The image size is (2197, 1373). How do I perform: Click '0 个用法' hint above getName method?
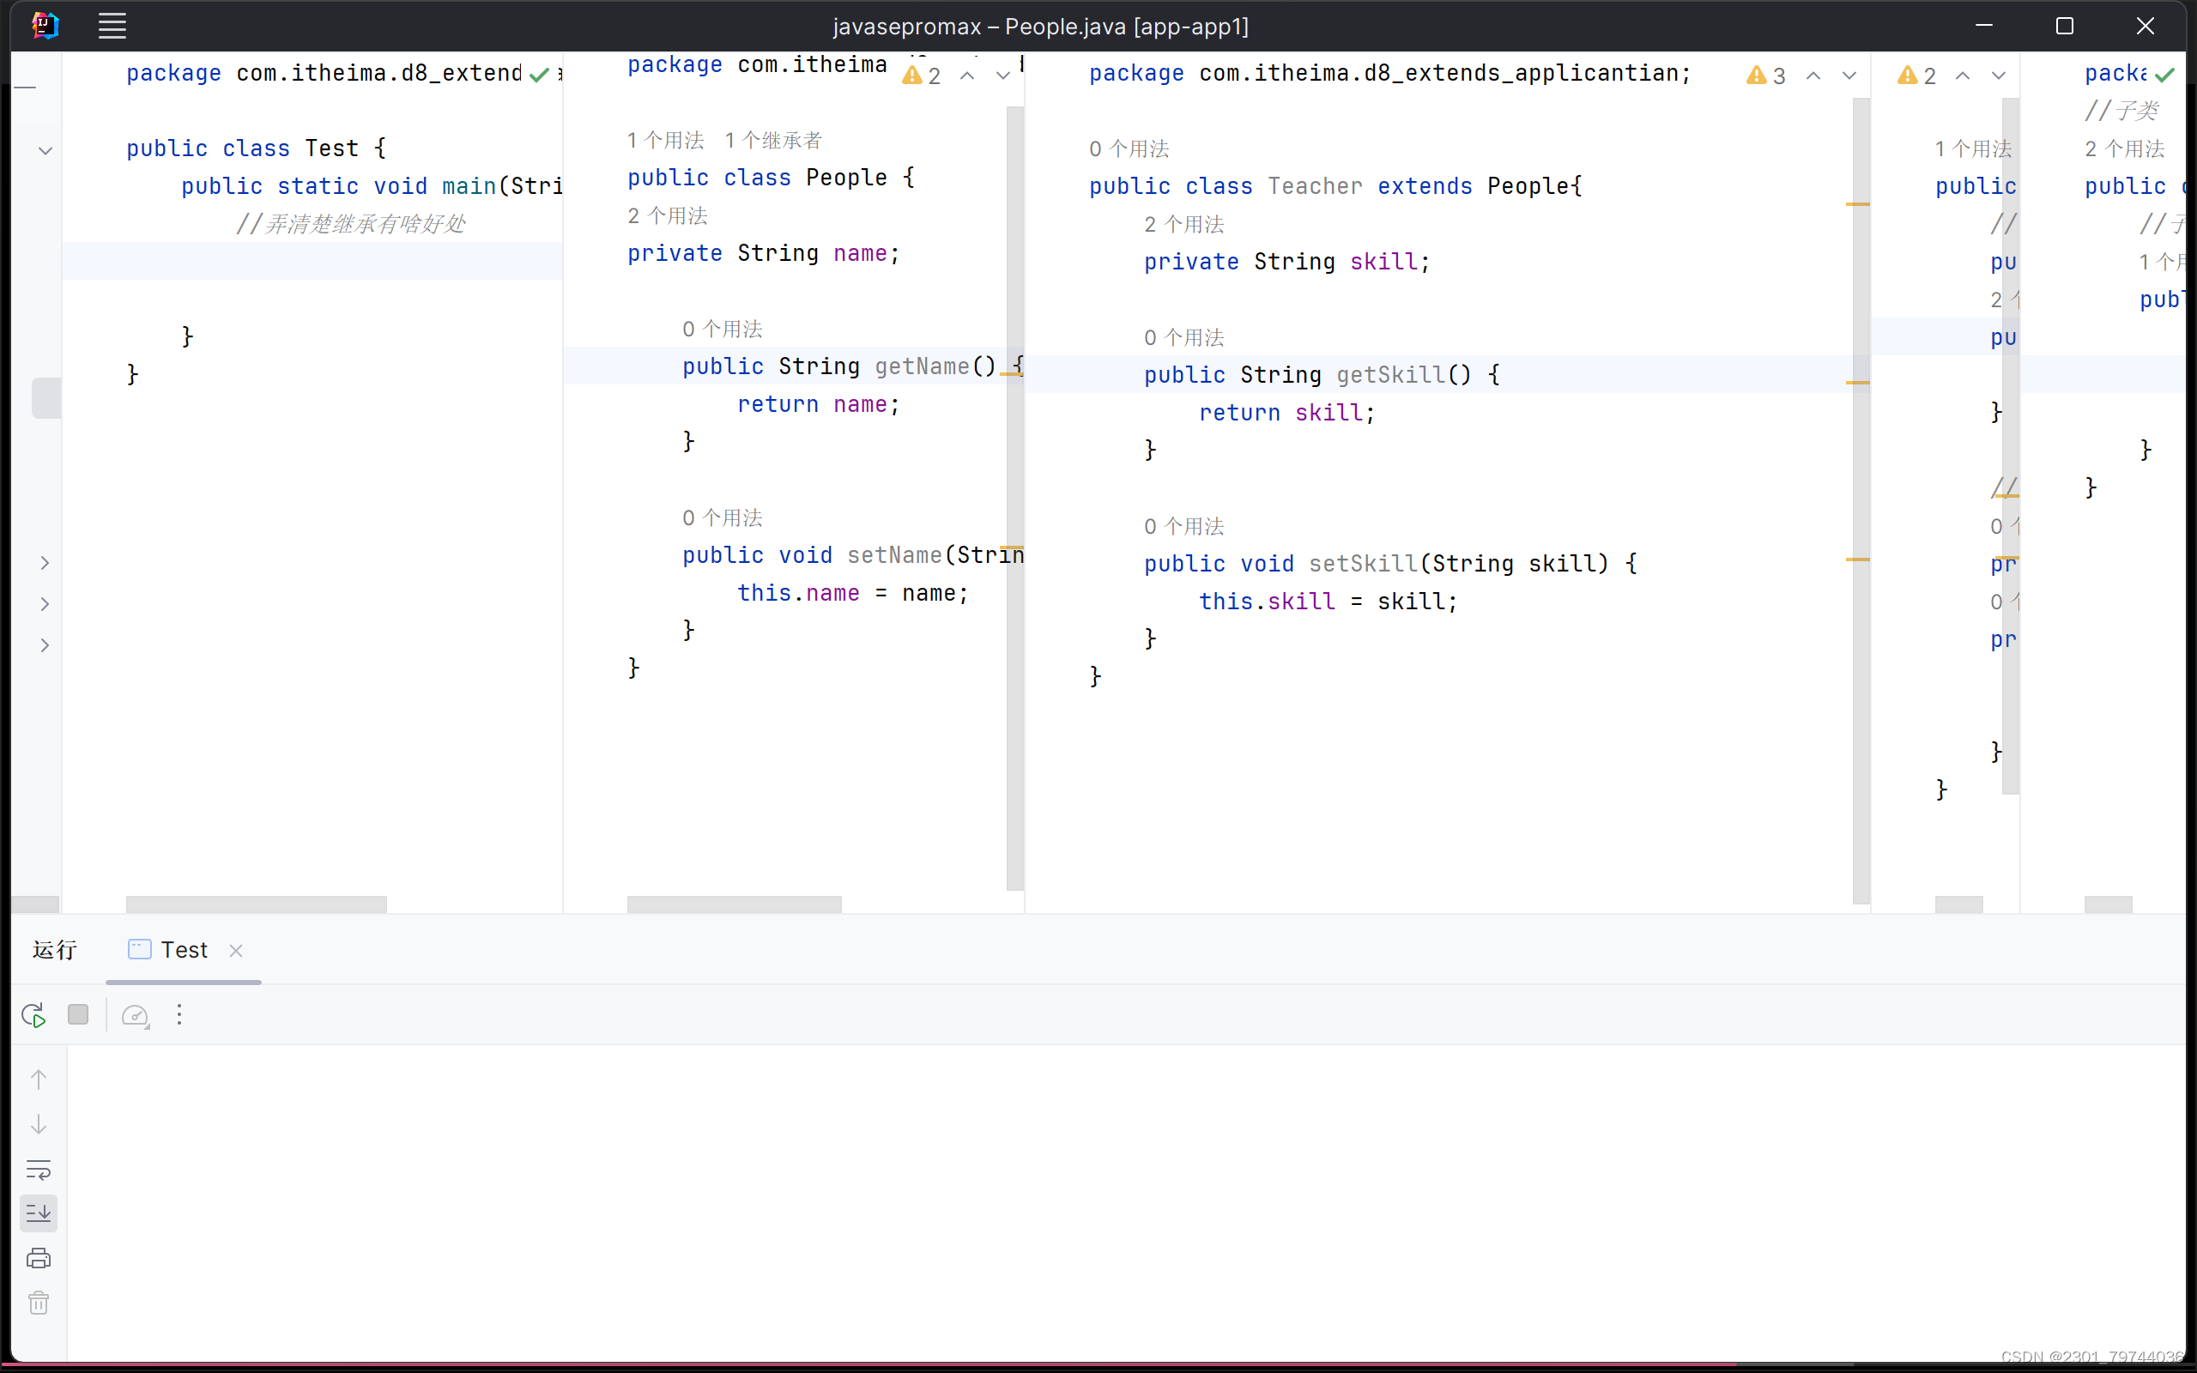point(723,329)
